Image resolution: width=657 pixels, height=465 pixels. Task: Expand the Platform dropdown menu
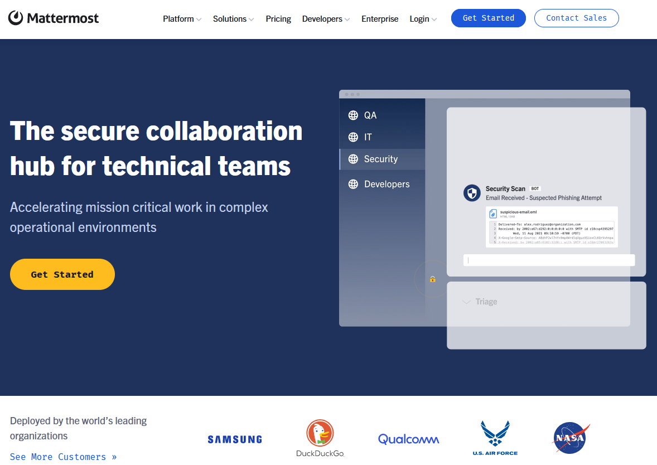coord(182,19)
